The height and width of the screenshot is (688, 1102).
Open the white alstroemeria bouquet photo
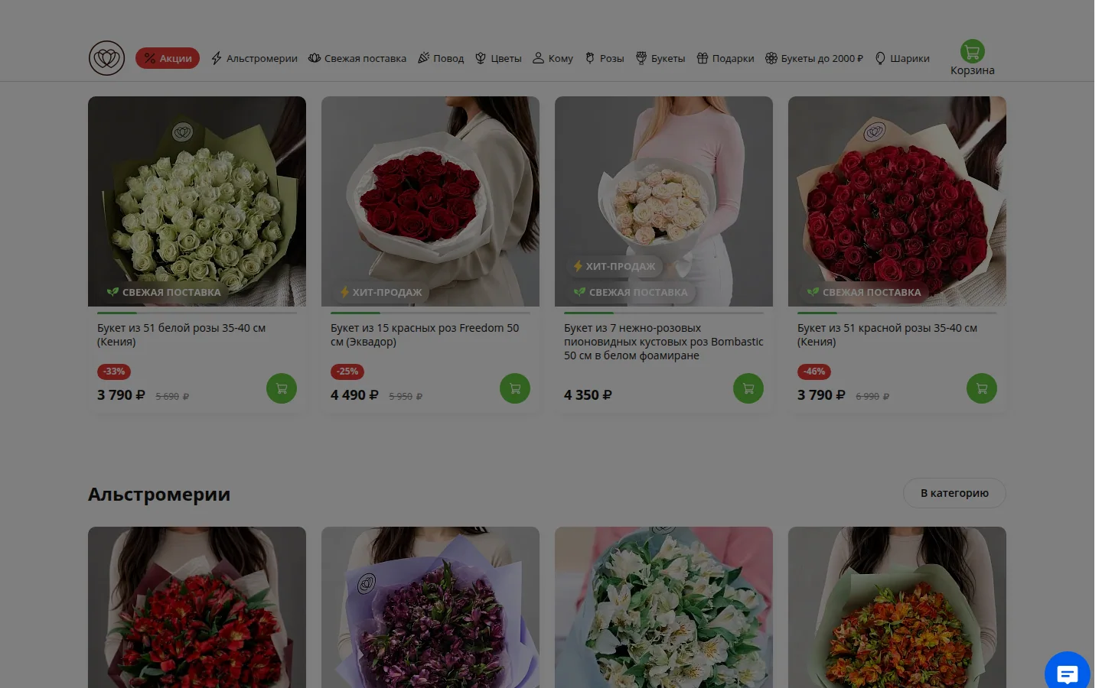pos(663,607)
